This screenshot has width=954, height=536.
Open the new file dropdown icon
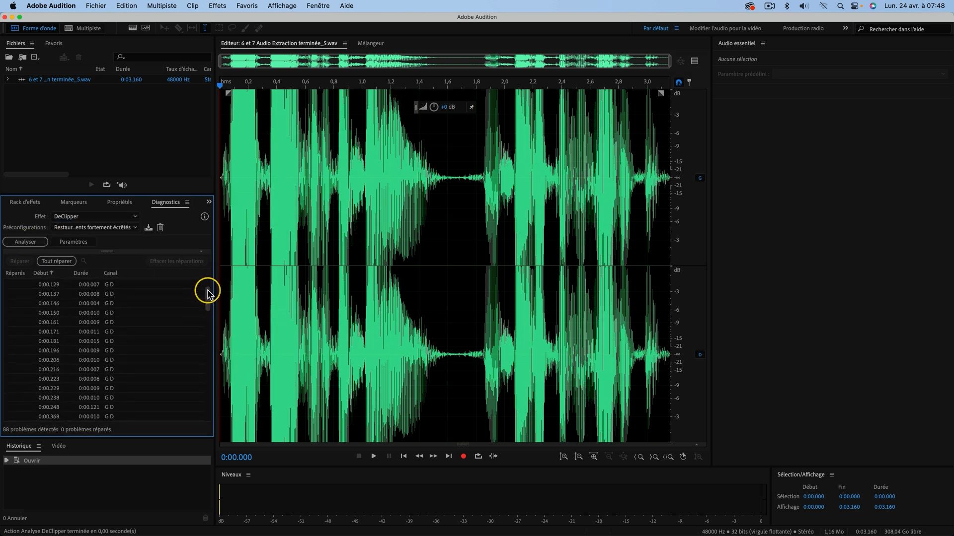tap(35, 57)
